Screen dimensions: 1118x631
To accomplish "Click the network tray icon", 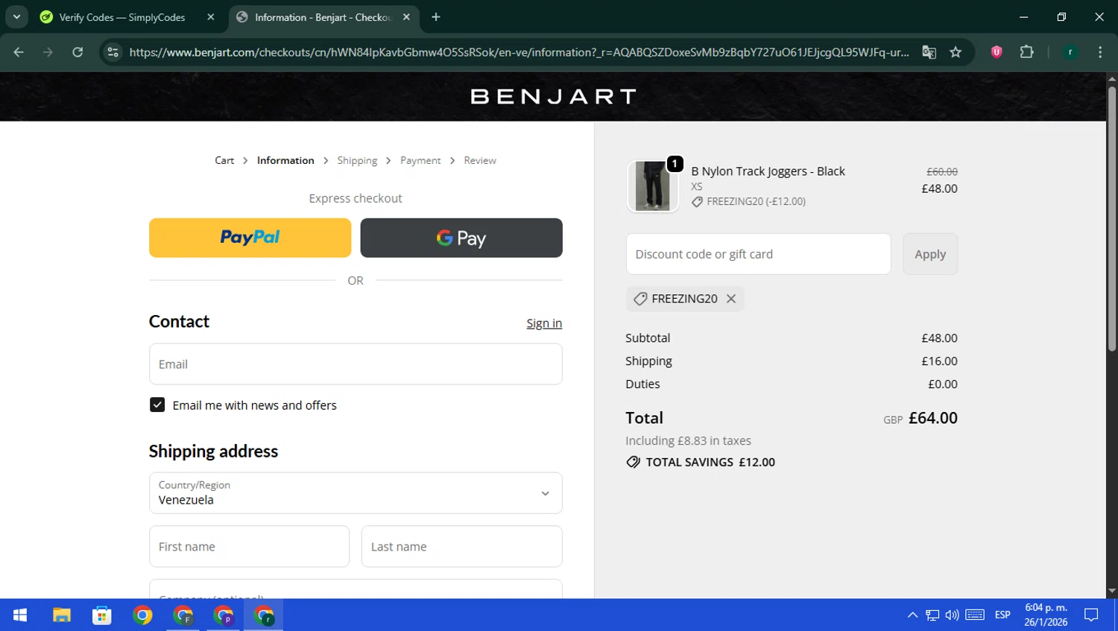I will coord(932,615).
